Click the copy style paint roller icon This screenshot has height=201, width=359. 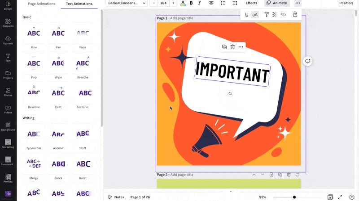tap(267, 15)
